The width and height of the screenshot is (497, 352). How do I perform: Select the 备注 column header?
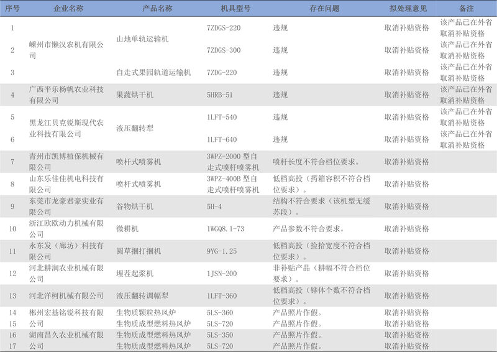[x=467, y=9]
